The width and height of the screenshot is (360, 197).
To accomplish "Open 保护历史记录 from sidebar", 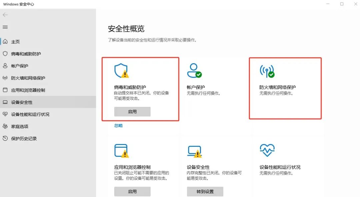I will point(48,138).
